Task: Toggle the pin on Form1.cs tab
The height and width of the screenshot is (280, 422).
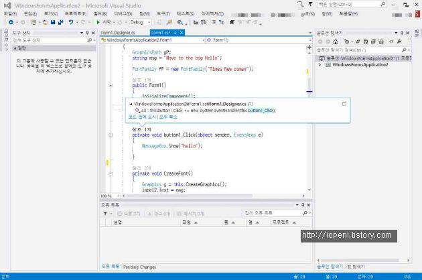Action: point(175,33)
